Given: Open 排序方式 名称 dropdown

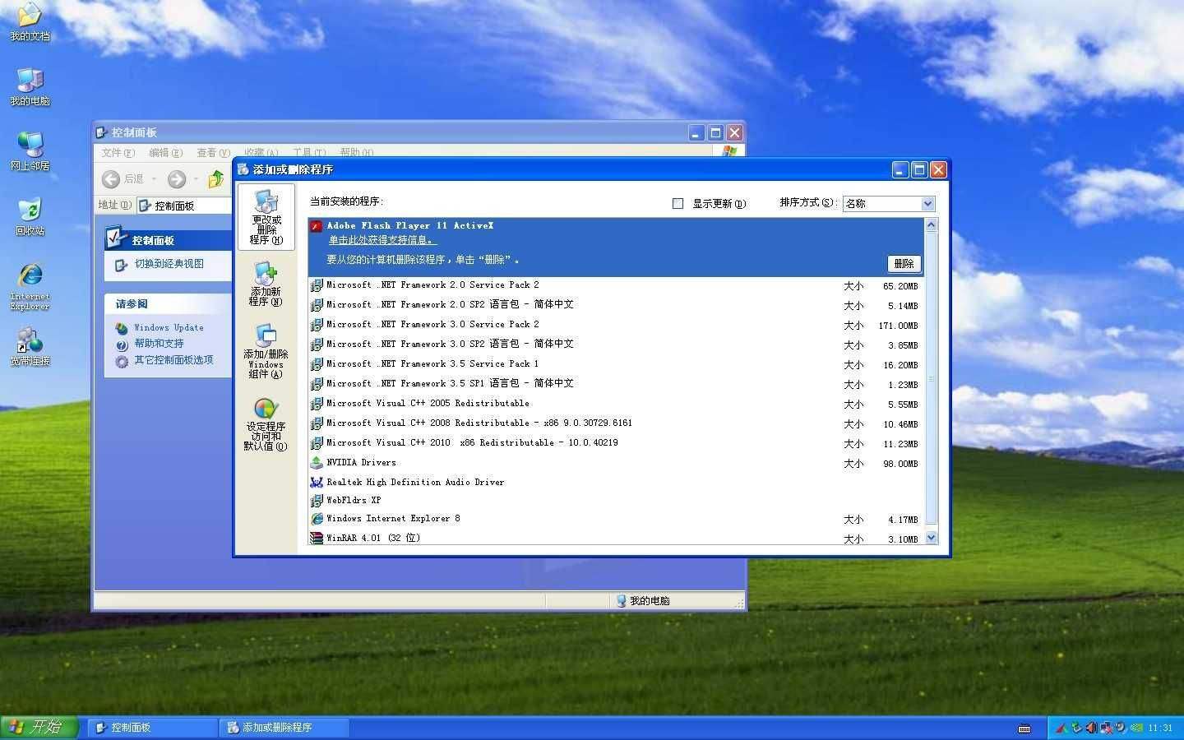Looking at the screenshot, I should pos(889,204).
